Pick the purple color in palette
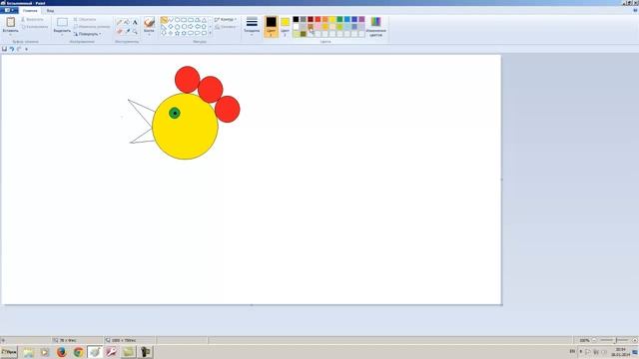Image resolution: width=639 pixels, height=359 pixels. point(361,19)
